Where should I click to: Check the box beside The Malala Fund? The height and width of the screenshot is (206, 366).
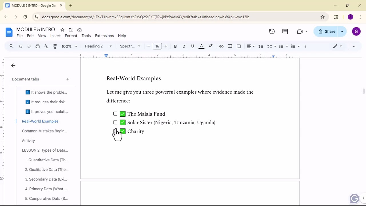point(115,114)
